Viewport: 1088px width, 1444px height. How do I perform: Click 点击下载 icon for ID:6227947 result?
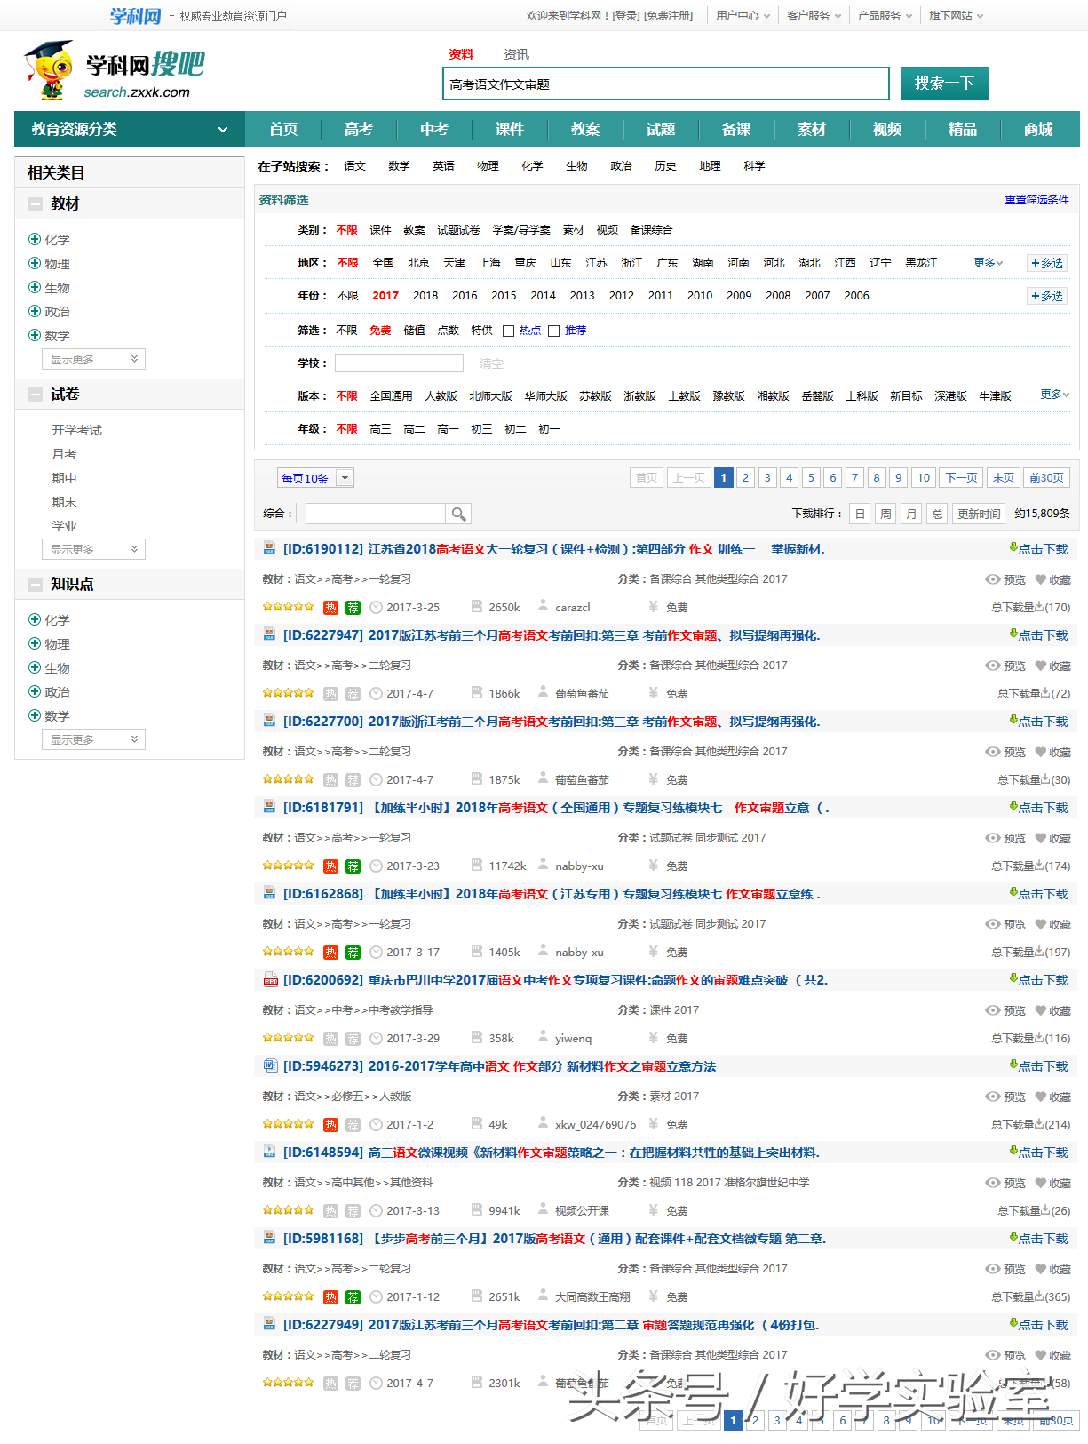[1013, 634]
